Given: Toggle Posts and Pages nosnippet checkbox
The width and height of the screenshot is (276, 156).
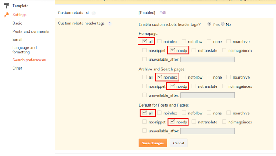Looking at the screenshot, I should [x=144, y=122].
